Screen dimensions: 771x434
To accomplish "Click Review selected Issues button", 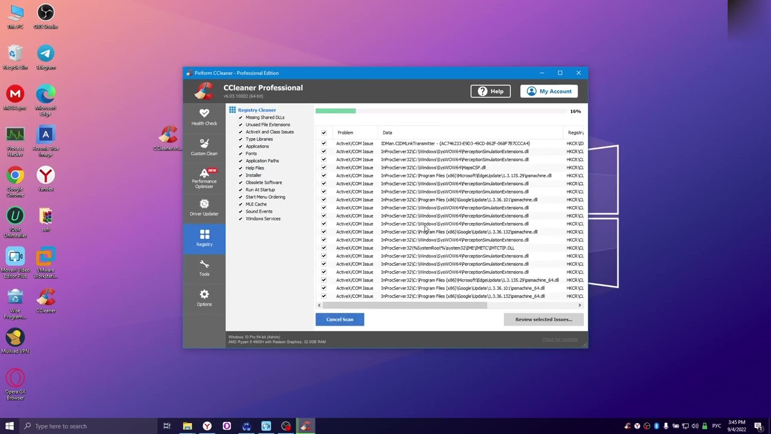I will tap(543, 319).
